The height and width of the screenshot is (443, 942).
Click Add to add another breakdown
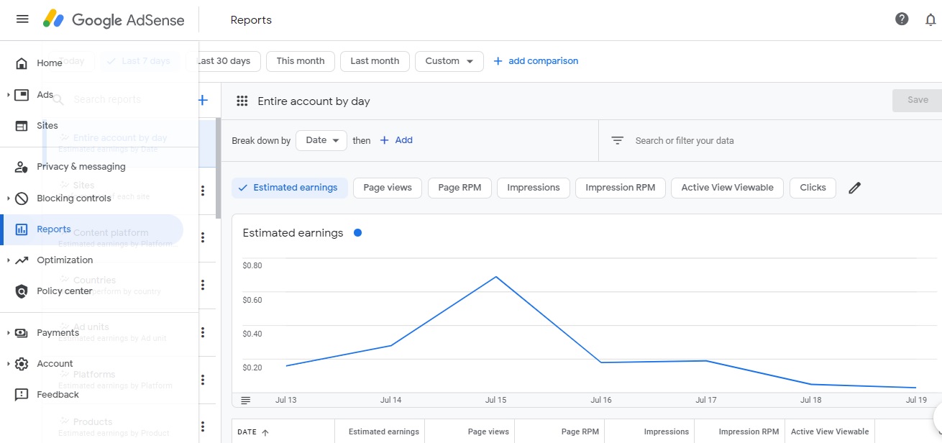click(396, 140)
